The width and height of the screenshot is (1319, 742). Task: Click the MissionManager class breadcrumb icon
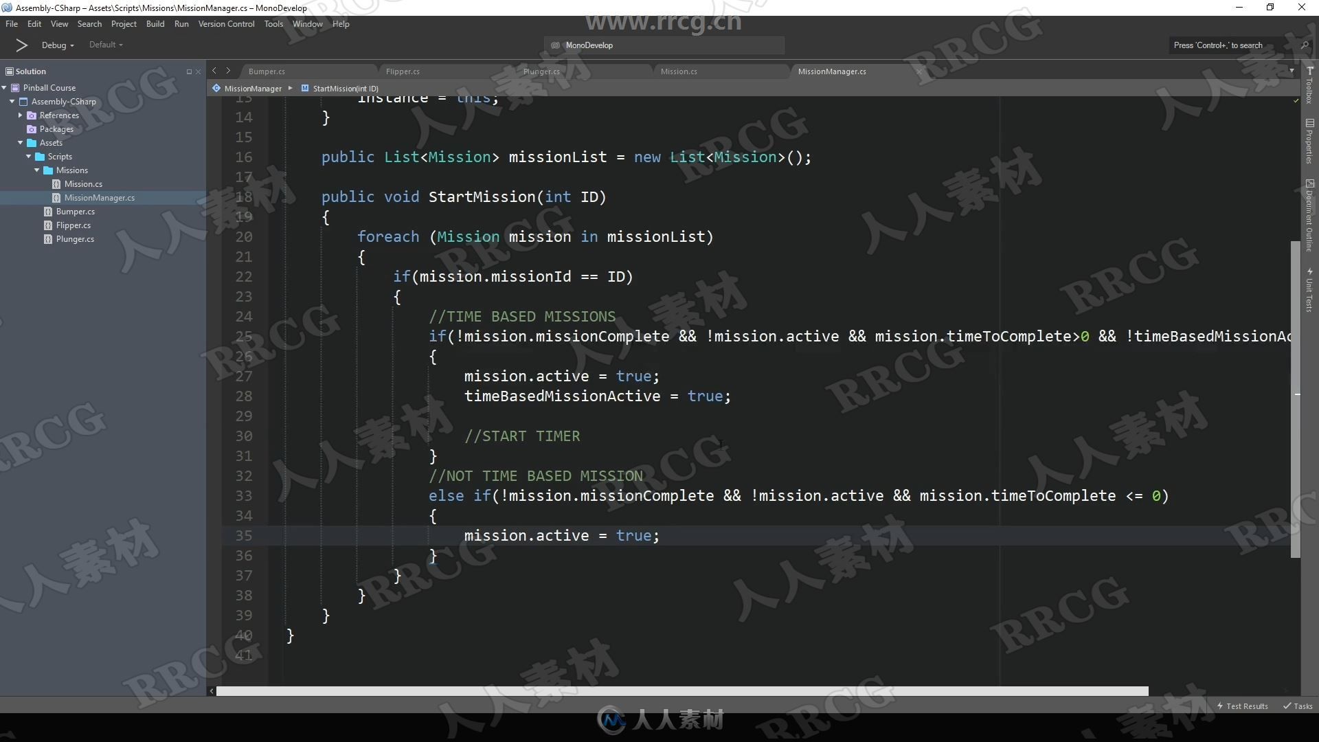pyautogui.click(x=216, y=89)
